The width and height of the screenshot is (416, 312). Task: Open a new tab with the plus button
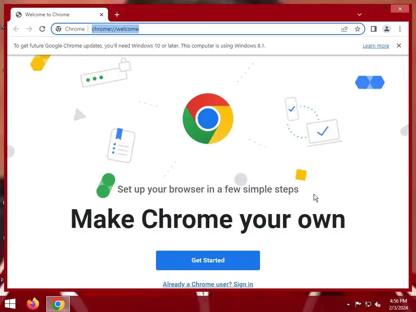click(x=117, y=15)
